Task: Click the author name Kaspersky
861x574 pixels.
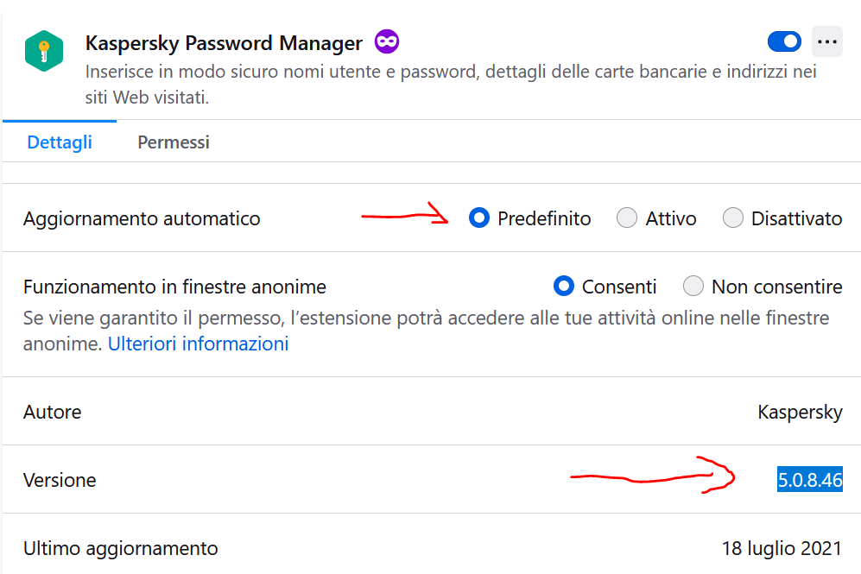Action: tap(800, 412)
